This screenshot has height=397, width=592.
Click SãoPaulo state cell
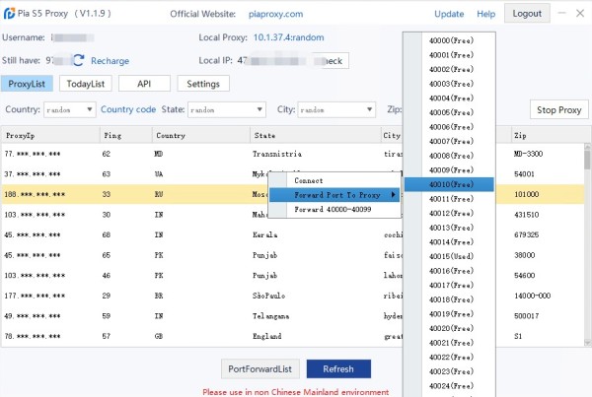click(x=268, y=296)
